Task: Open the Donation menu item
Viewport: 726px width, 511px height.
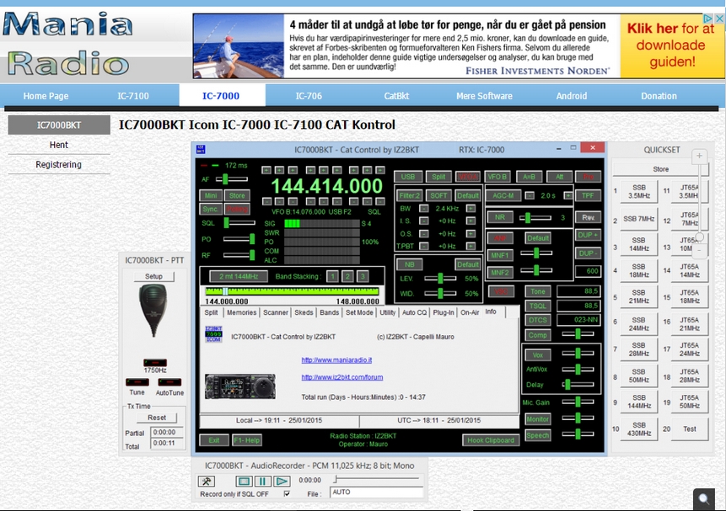Action: tap(659, 96)
